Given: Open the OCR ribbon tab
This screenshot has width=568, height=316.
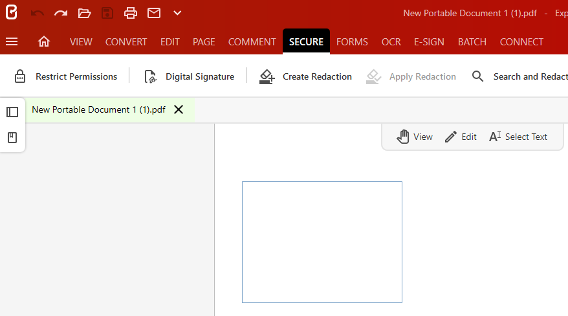Looking at the screenshot, I should tap(391, 42).
